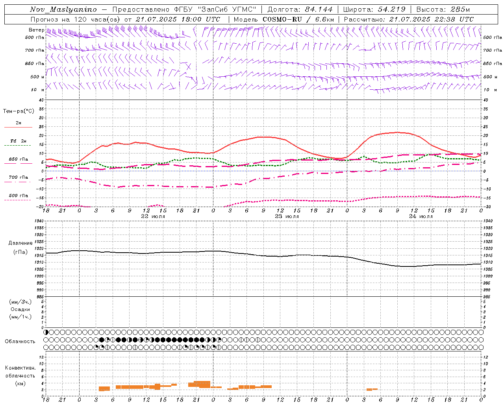504x403 pixels.
Task: Click the 'Прогноз на 120 часа(ов)' forecast text
Action: [76, 19]
